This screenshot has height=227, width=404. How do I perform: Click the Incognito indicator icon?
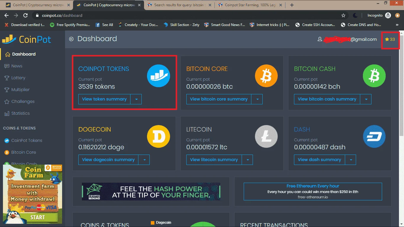[388, 15]
